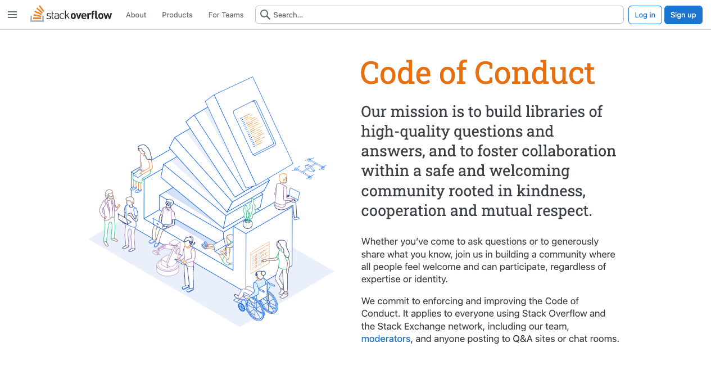The image size is (711, 383).
Task: Click the Sign up button
Action: click(x=683, y=15)
